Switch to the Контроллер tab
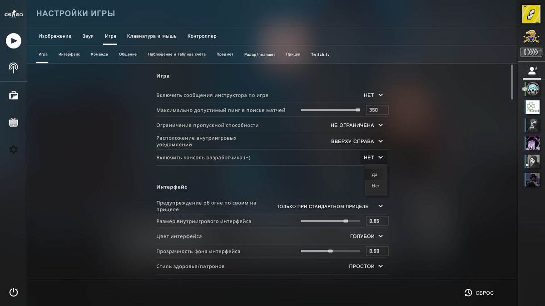 click(202, 36)
